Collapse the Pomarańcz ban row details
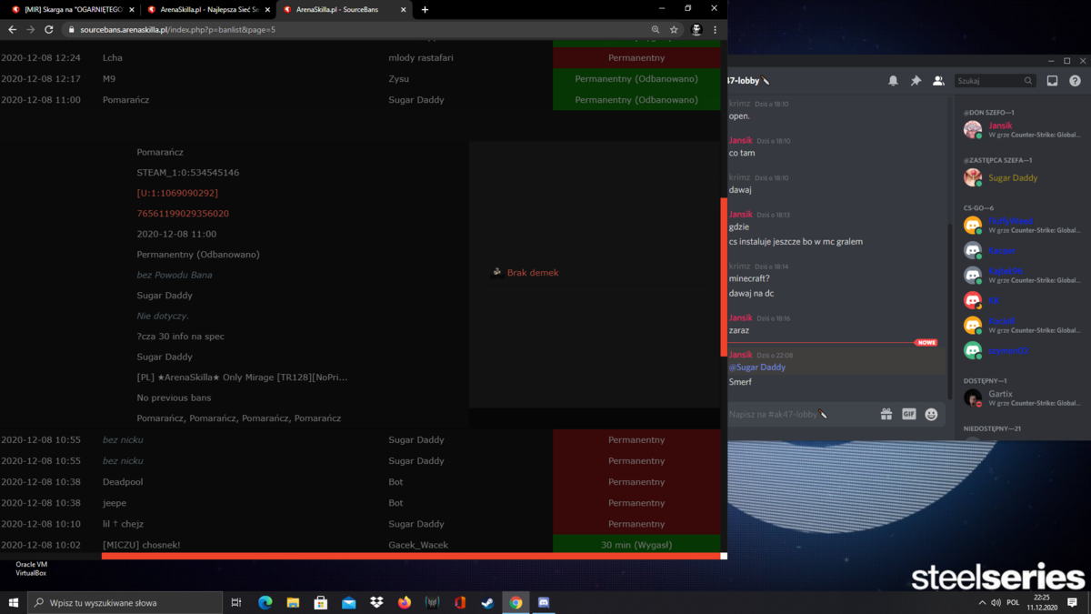This screenshot has width=1091, height=614. [x=360, y=100]
